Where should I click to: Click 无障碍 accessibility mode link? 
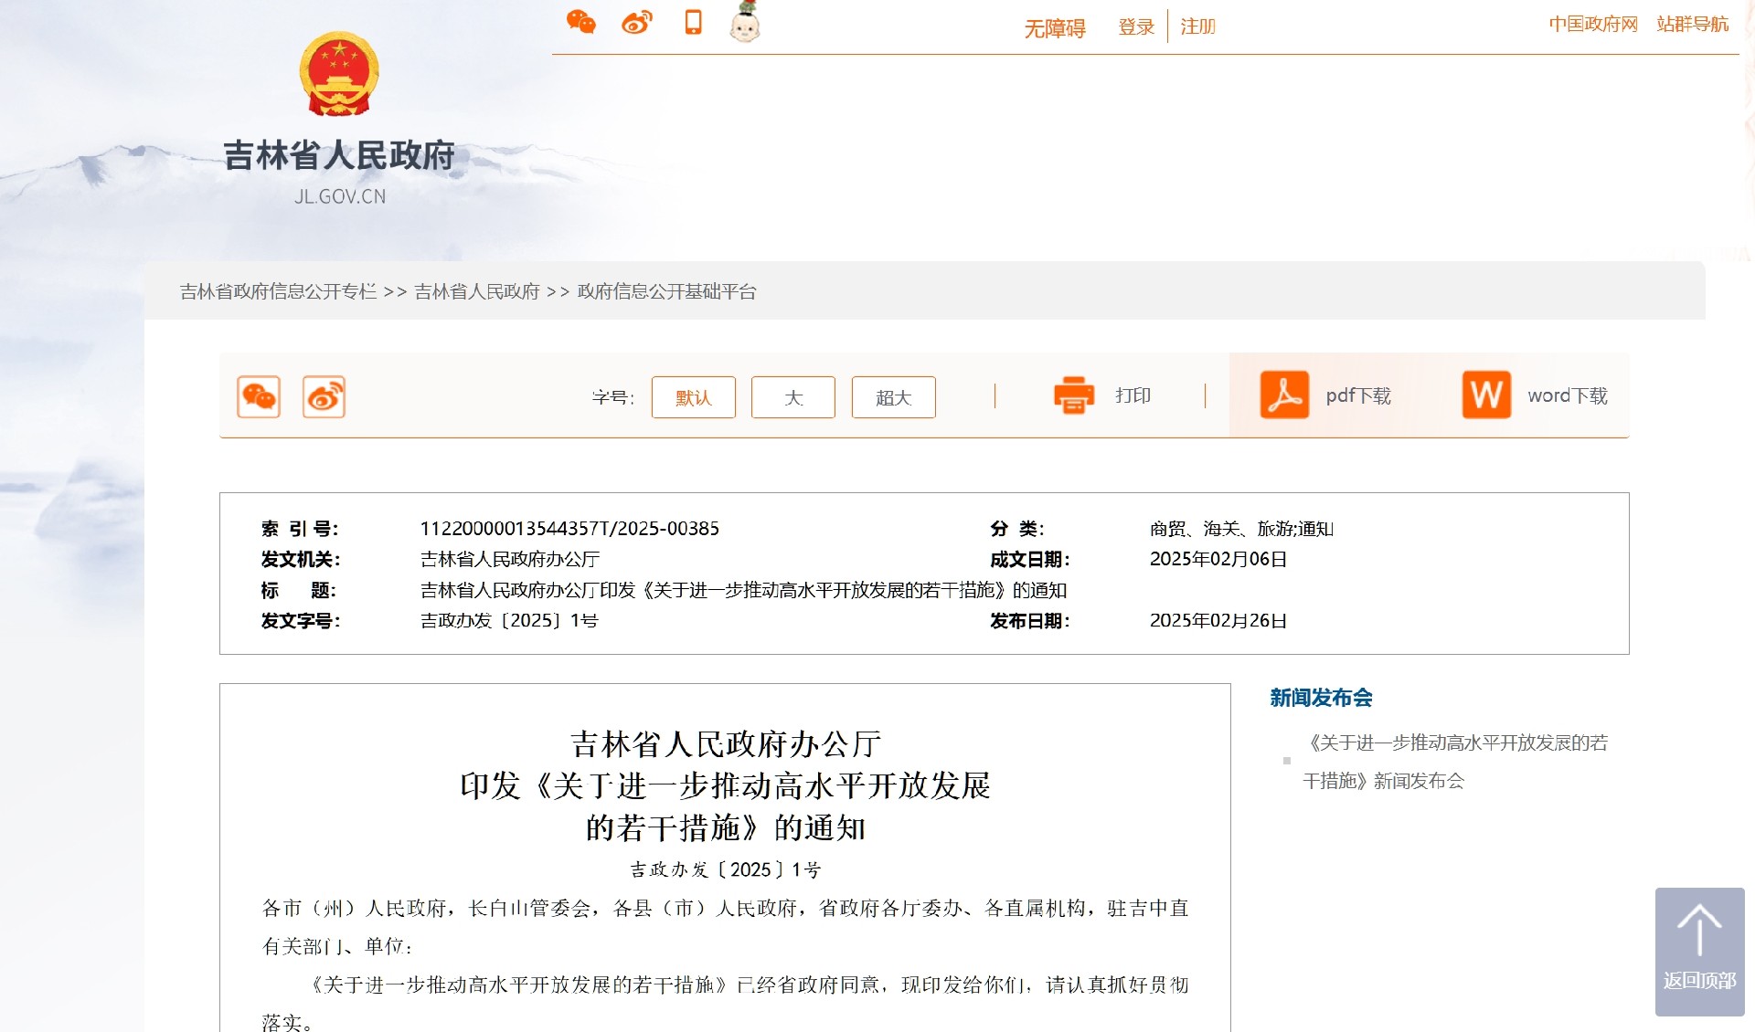coord(1054,28)
